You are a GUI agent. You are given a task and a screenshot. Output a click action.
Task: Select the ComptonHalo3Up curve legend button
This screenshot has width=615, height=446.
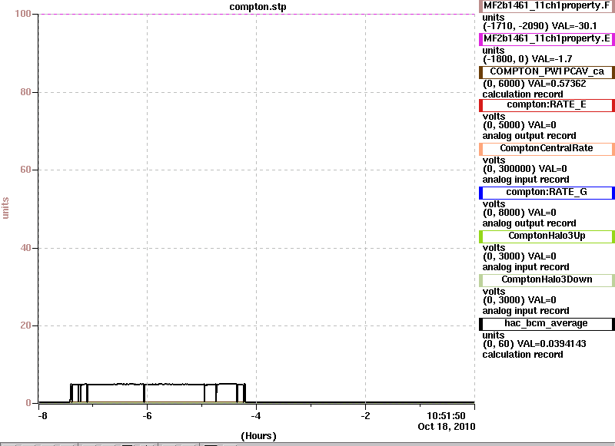547,236
